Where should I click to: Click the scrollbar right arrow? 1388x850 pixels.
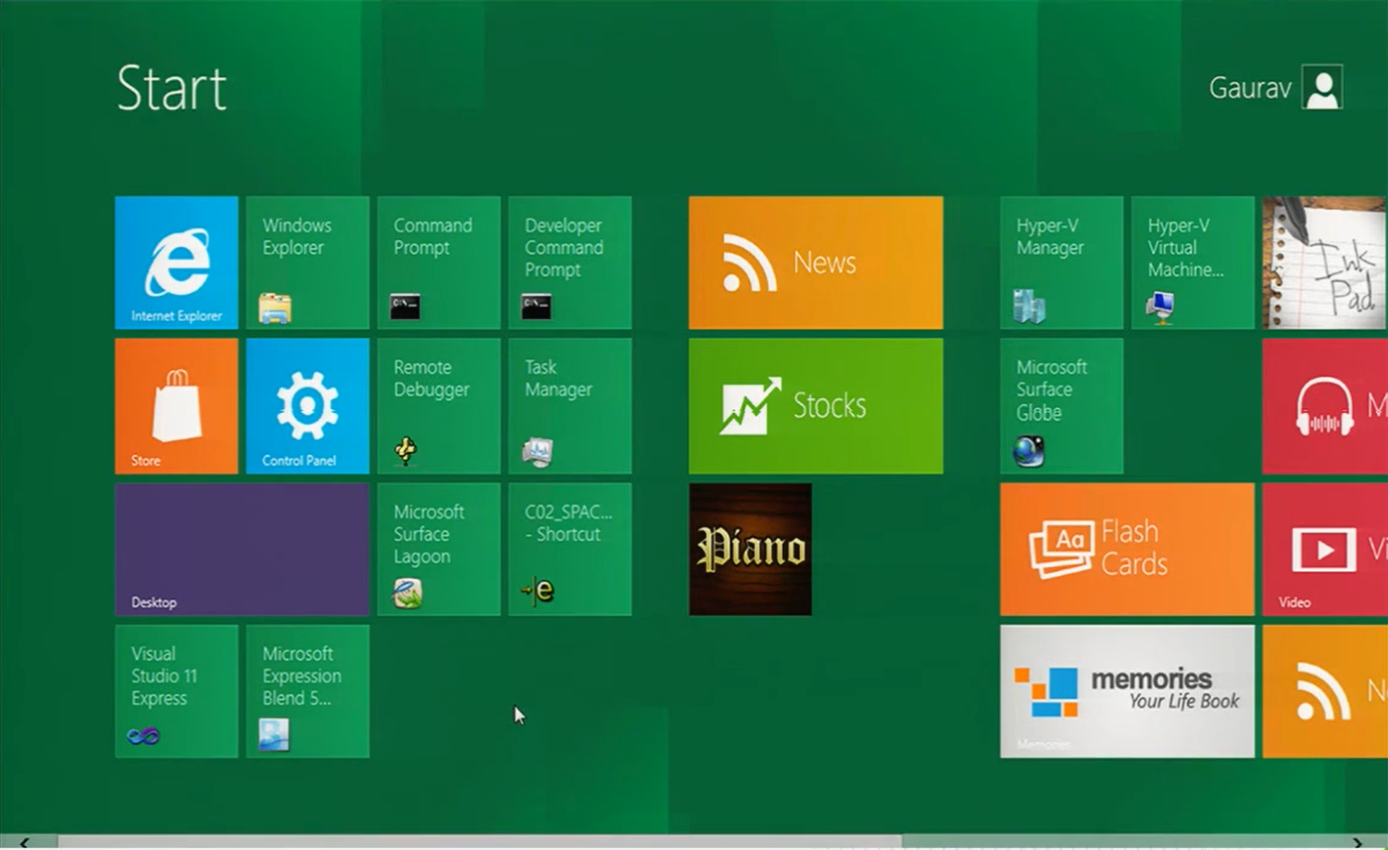click(x=1358, y=842)
